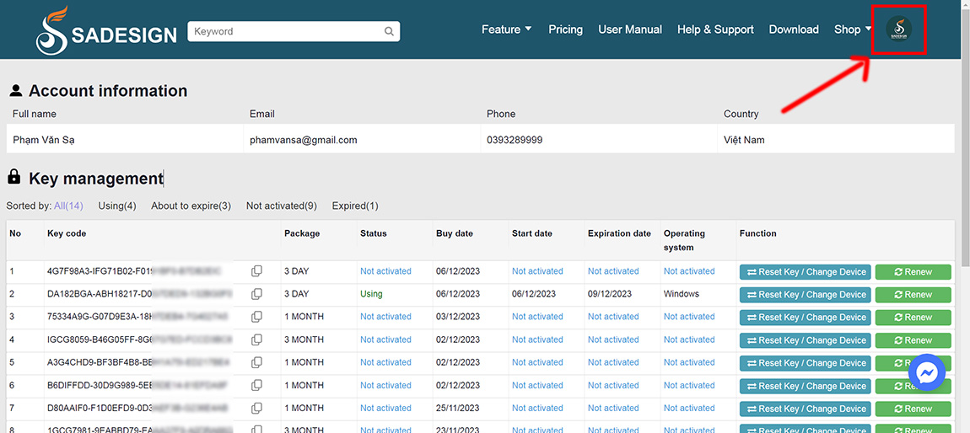Screen dimensions: 970x433
Task: Click the SaDesign logo in header
Action: coord(106,31)
